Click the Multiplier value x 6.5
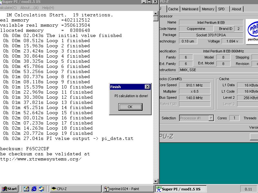 (195, 91)
